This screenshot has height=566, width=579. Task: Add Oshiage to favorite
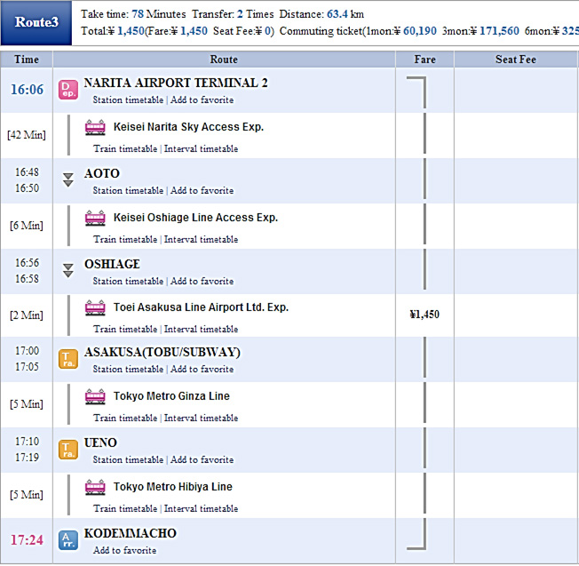(x=202, y=282)
